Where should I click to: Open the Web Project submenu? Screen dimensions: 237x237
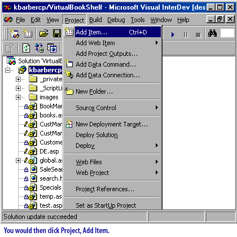[x=112, y=173]
